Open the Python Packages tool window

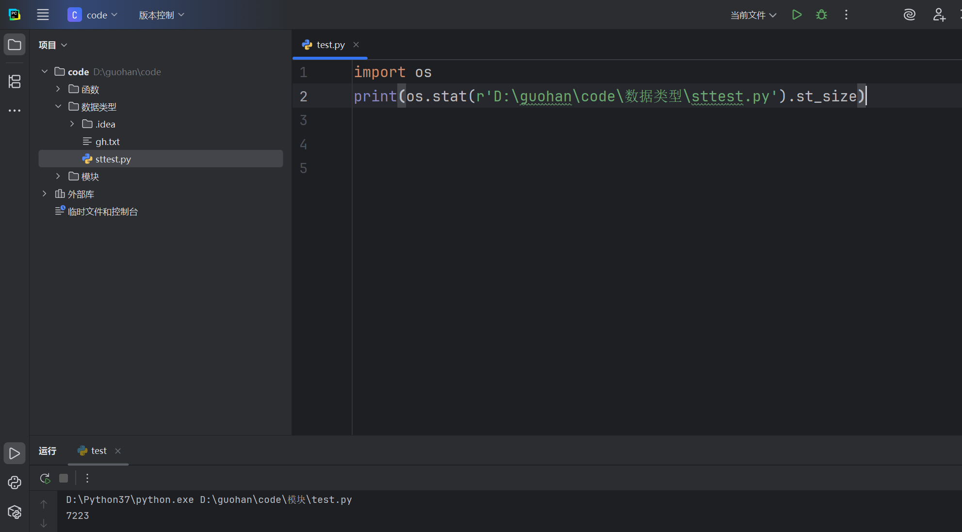click(15, 512)
